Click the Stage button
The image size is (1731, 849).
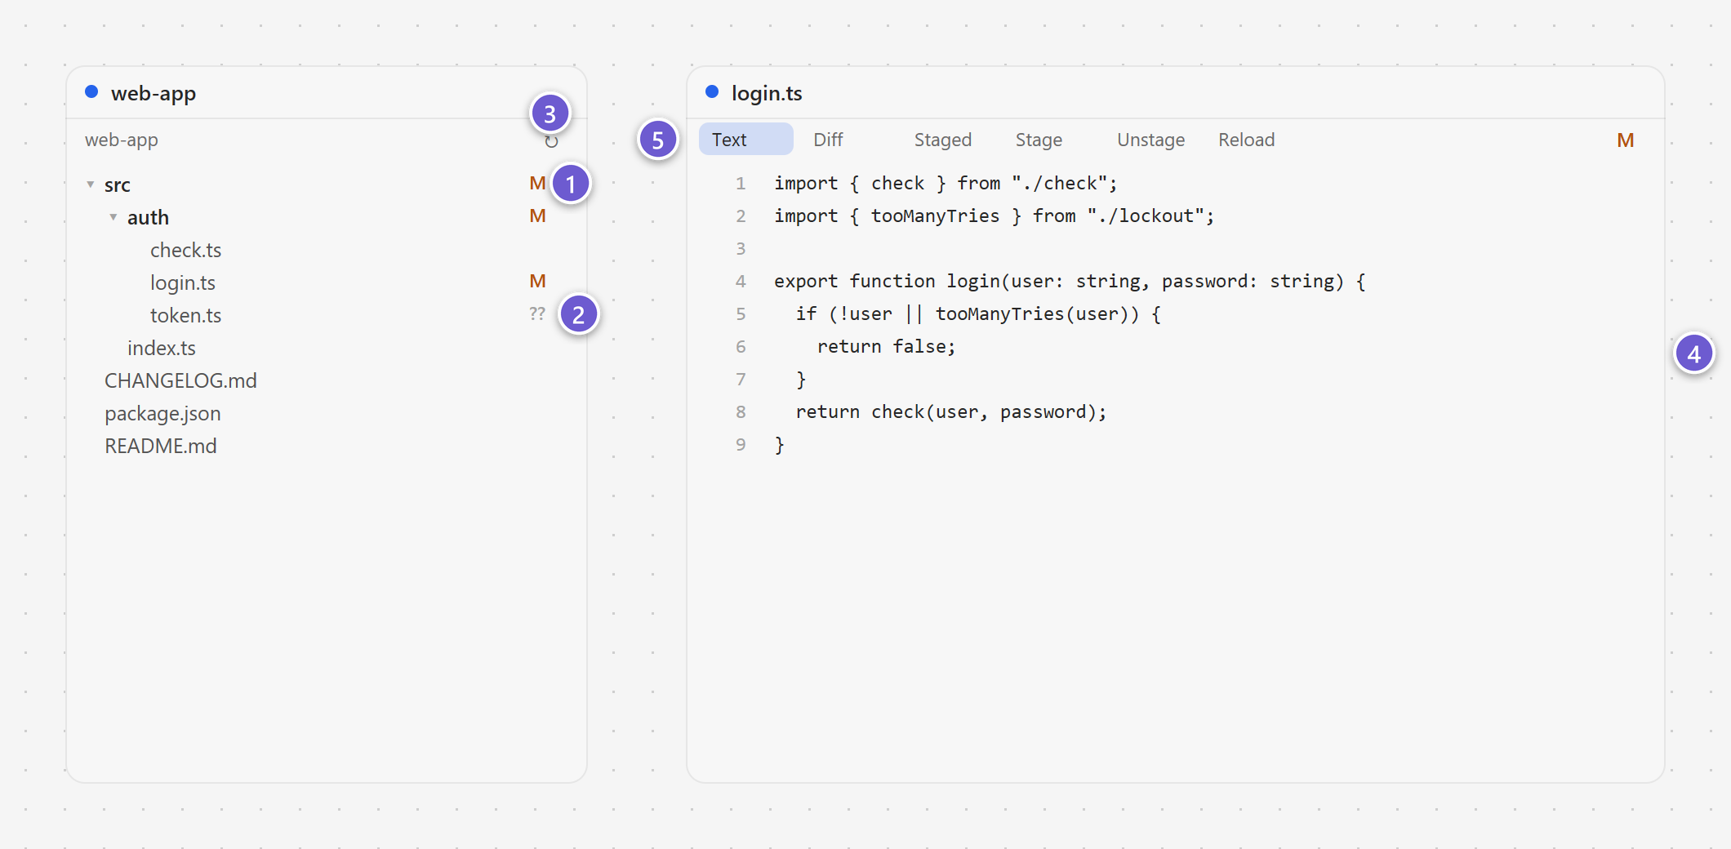pyautogui.click(x=1039, y=140)
